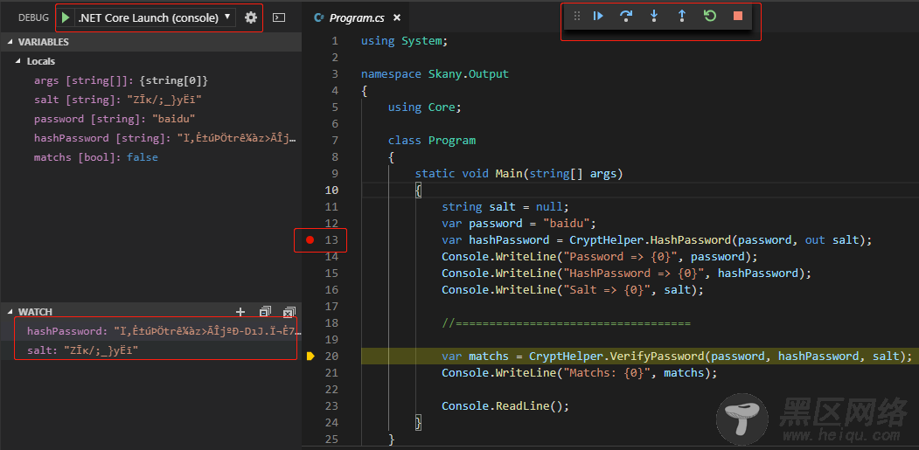The height and width of the screenshot is (450, 919).
Task: Click line number 20 in gutter
Action: tap(331, 356)
